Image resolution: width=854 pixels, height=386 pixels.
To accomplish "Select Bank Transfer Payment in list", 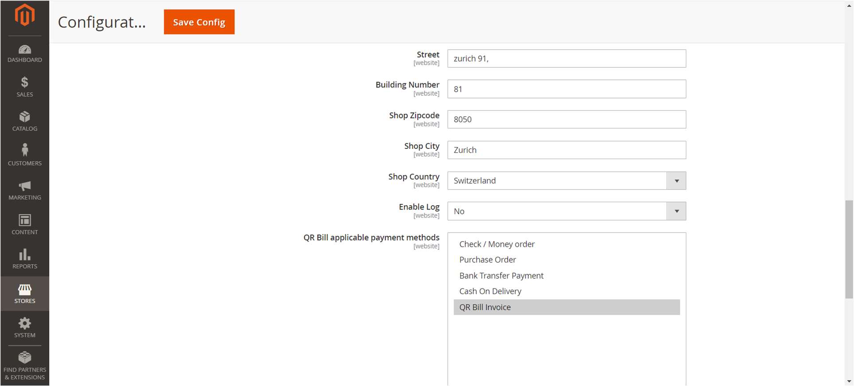I will tap(501, 276).
